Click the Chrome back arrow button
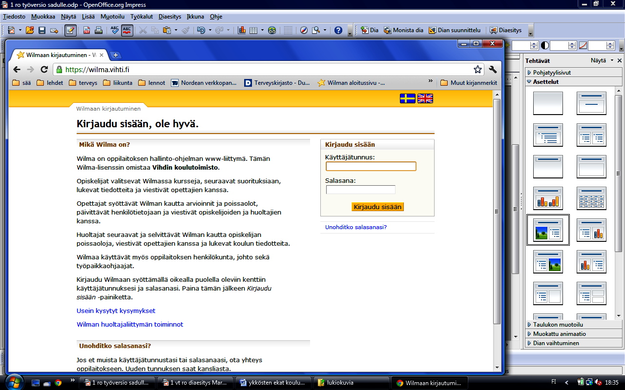625x390 pixels. click(x=17, y=70)
